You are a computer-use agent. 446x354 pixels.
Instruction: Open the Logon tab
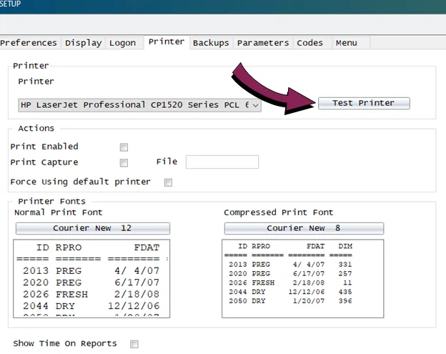coord(123,43)
